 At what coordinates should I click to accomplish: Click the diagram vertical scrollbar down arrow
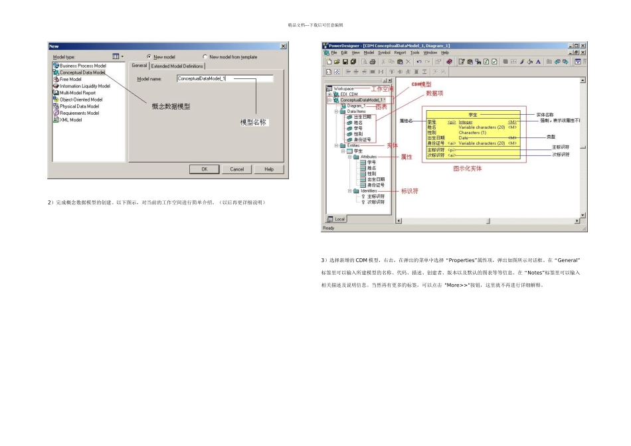point(583,215)
